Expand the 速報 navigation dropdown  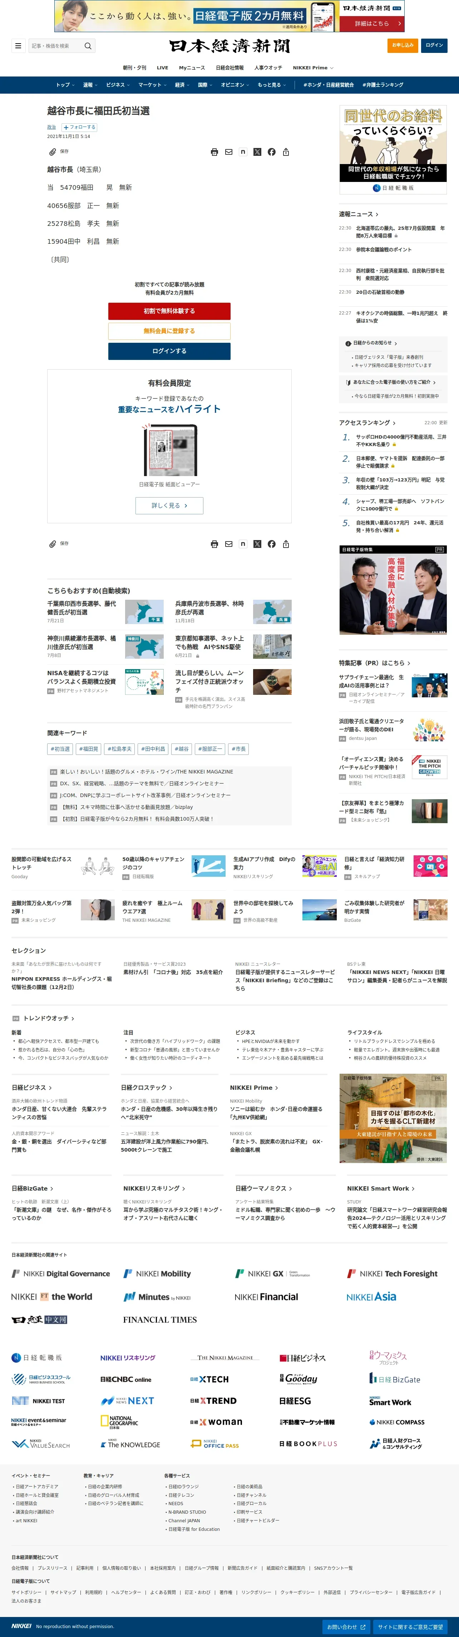click(90, 85)
